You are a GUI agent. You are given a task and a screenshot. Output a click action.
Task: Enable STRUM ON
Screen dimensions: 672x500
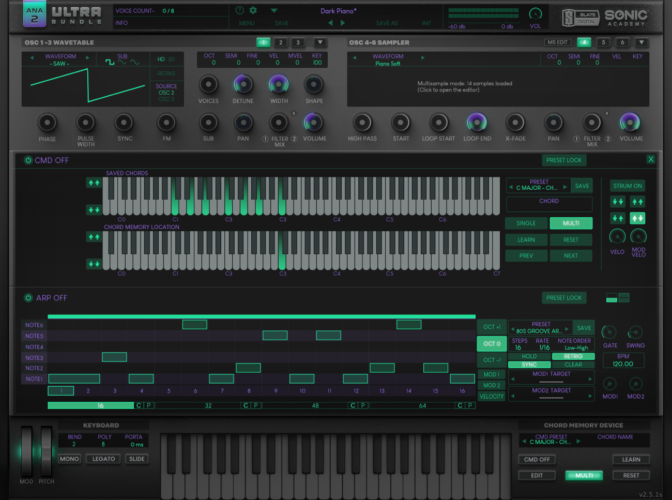pos(628,186)
